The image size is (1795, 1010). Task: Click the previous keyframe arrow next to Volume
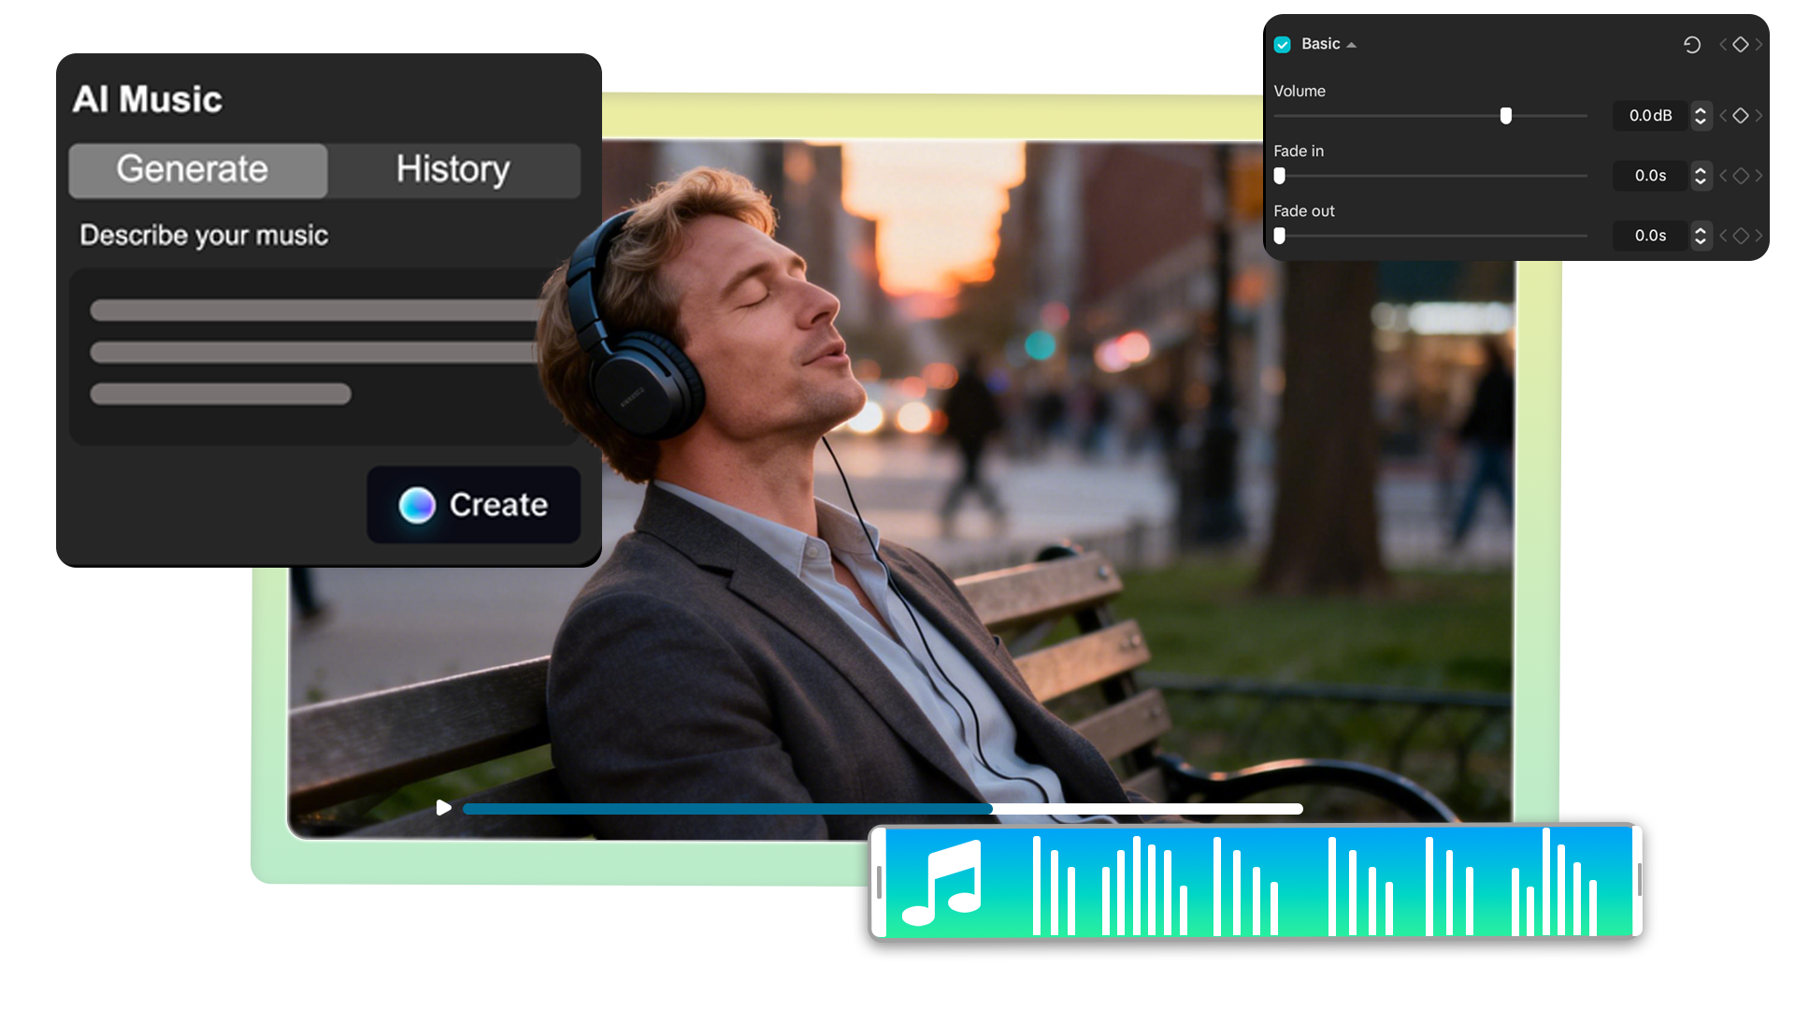pyautogui.click(x=1723, y=116)
